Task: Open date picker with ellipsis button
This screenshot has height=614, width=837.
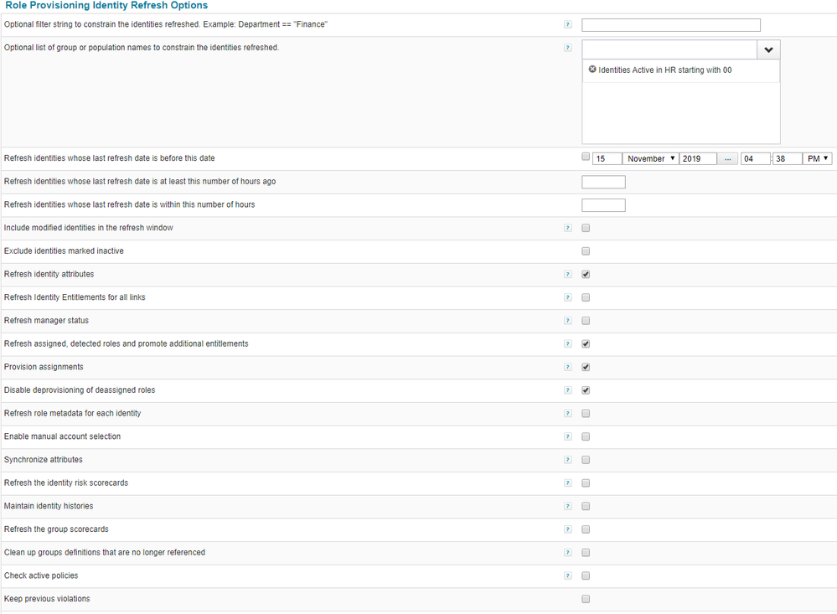Action: pos(727,158)
